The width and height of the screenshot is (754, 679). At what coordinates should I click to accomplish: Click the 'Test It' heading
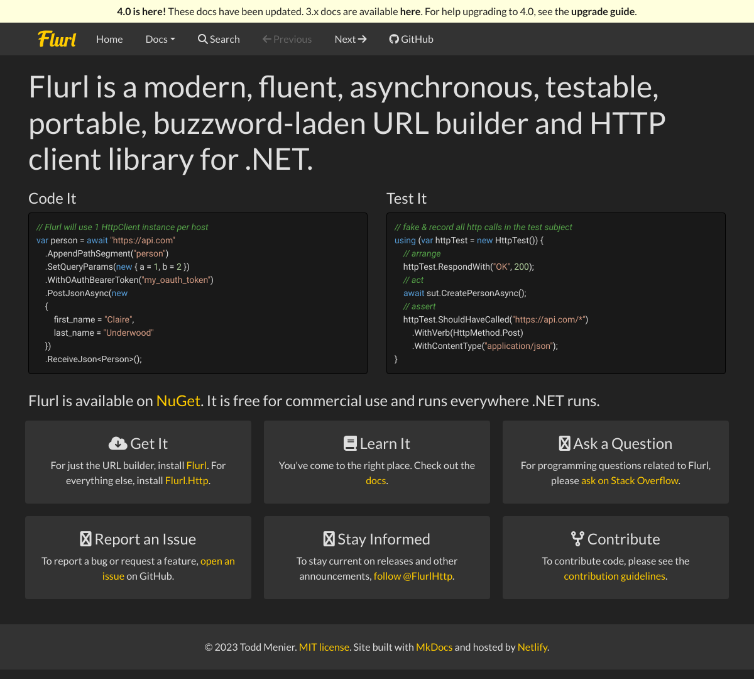coord(407,199)
